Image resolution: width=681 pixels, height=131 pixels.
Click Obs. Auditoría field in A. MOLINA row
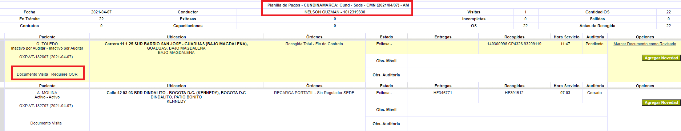click(x=507, y=124)
